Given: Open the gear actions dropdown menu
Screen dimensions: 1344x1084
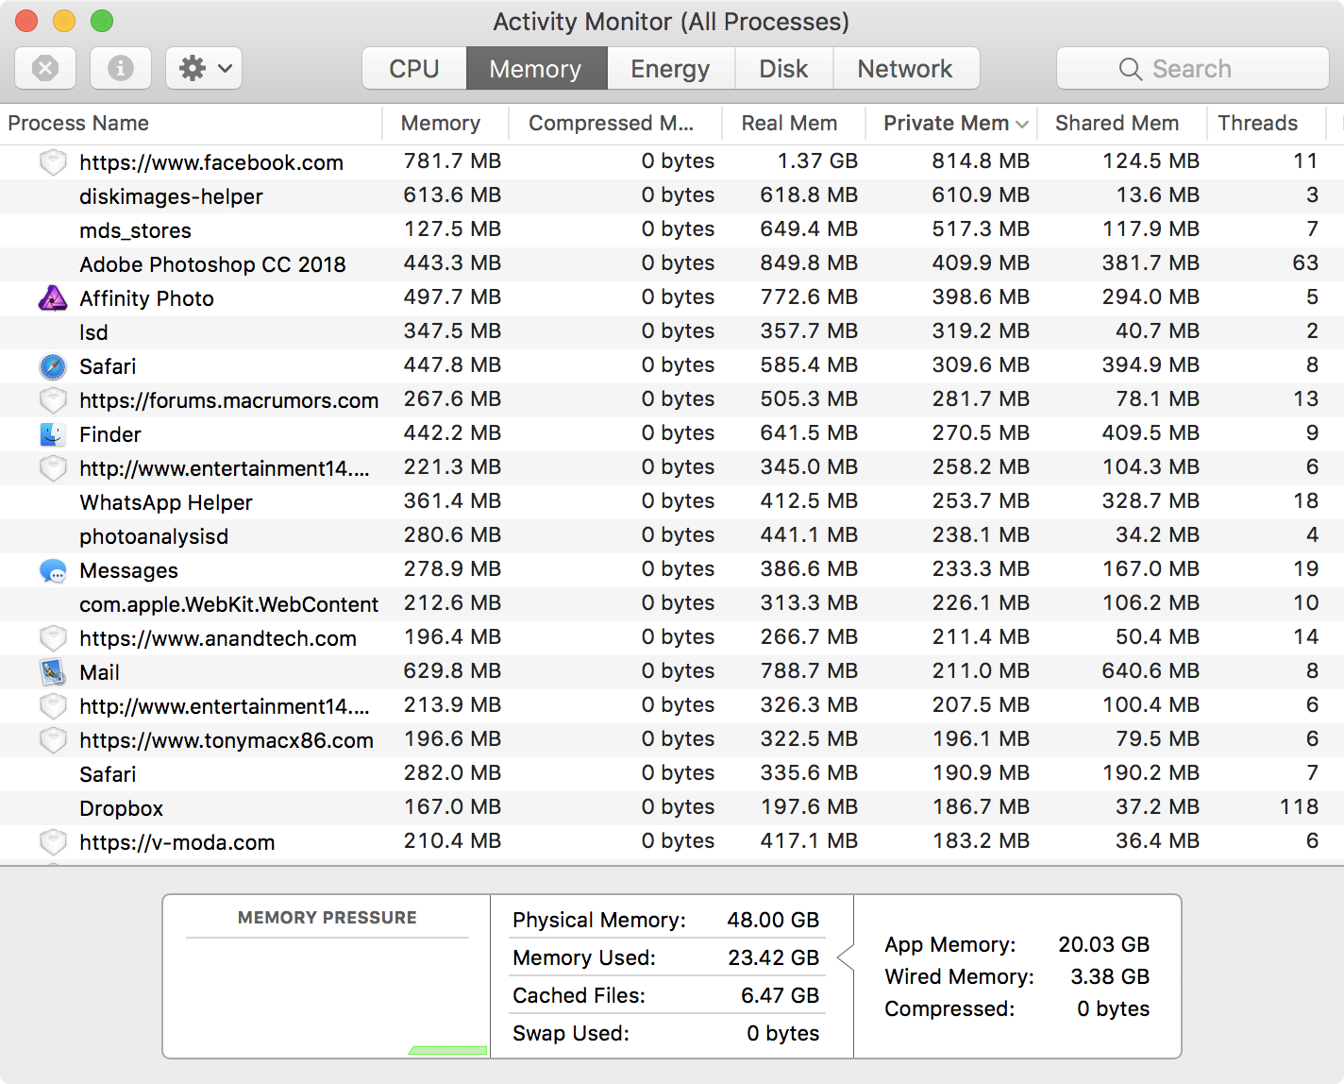Looking at the screenshot, I should click(x=204, y=68).
